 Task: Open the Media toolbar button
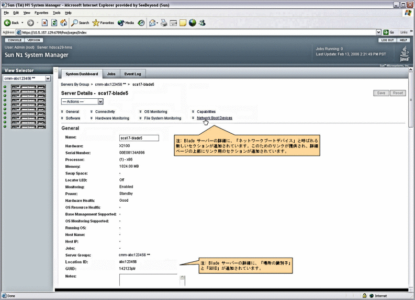point(126,23)
